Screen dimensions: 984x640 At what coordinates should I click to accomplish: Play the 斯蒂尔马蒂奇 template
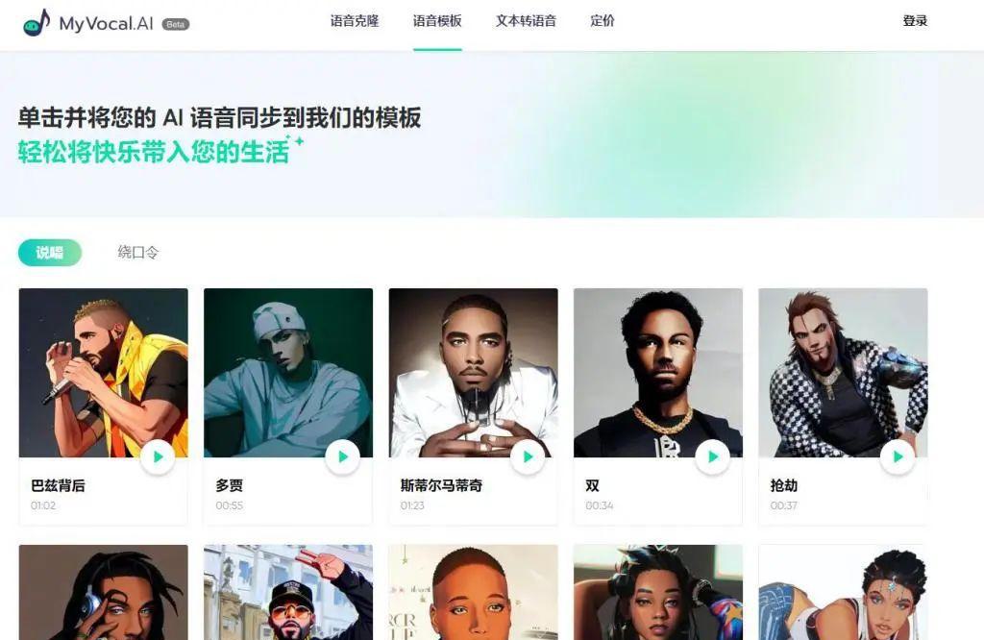528,457
